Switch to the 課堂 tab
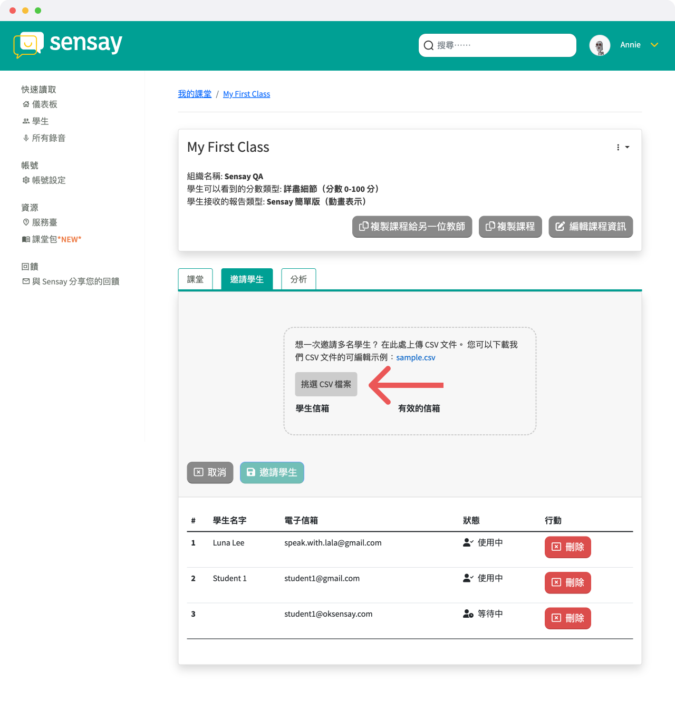675x701 pixels. point(195,279)
